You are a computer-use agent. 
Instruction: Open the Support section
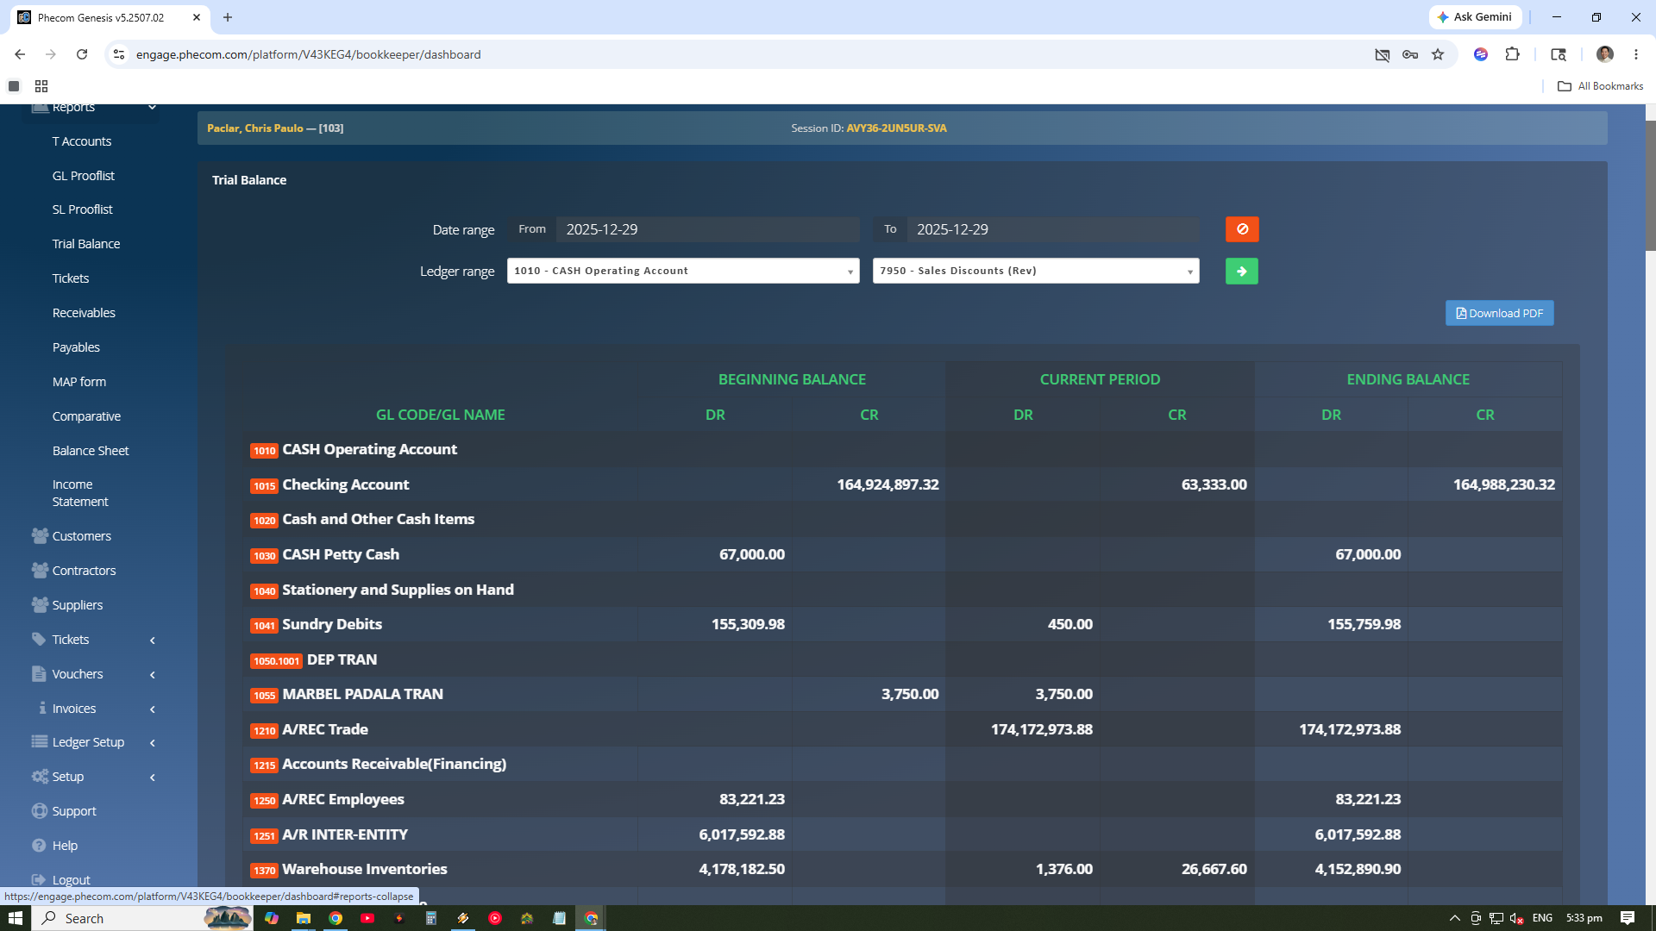pos(74,811)
